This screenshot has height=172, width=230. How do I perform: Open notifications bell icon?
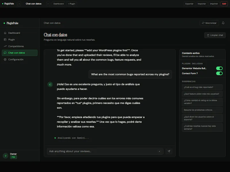point(223,23)
